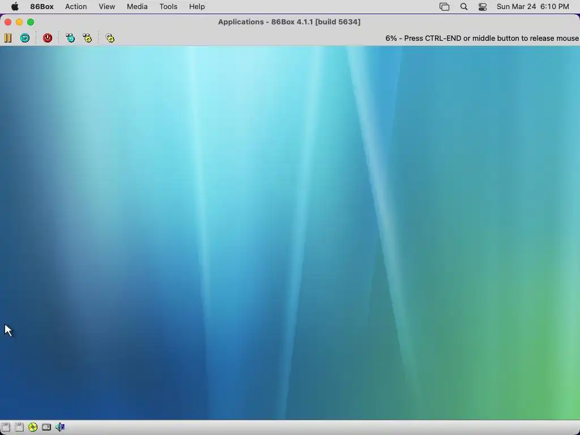Click the second floppy drive status icon
This screenshot has height=435, width=580.
click(x=19, y=427)
